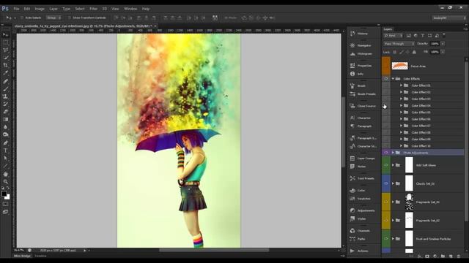
Task: Expand the Fragments Set_01 group
Action: click(393, 202)
